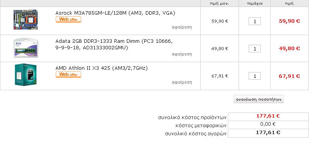Focus the quantity field for Asrock motherboard

point(254,21)
